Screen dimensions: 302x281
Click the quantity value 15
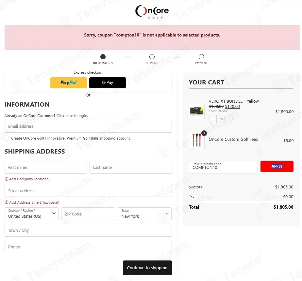pyautogui.click(x=221, y=119)
